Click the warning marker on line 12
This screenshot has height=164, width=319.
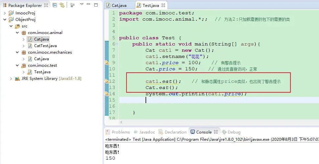[106, 81]
